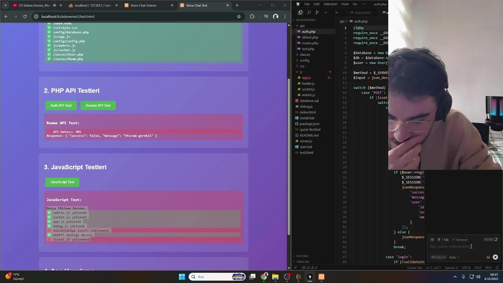Open the View menu

coord(345,4)
